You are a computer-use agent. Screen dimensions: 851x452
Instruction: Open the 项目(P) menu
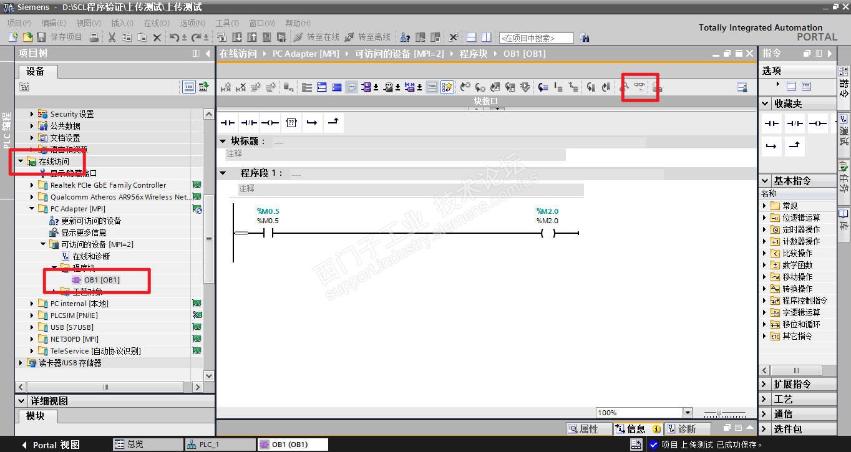(x=19, y=23)
